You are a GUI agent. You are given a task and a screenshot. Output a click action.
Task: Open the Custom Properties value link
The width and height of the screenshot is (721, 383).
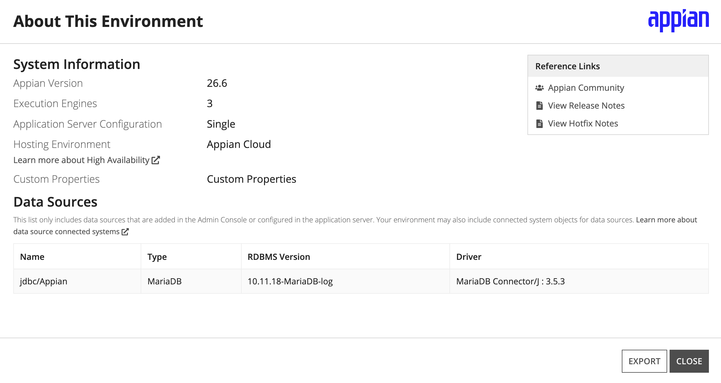(251, 179)
